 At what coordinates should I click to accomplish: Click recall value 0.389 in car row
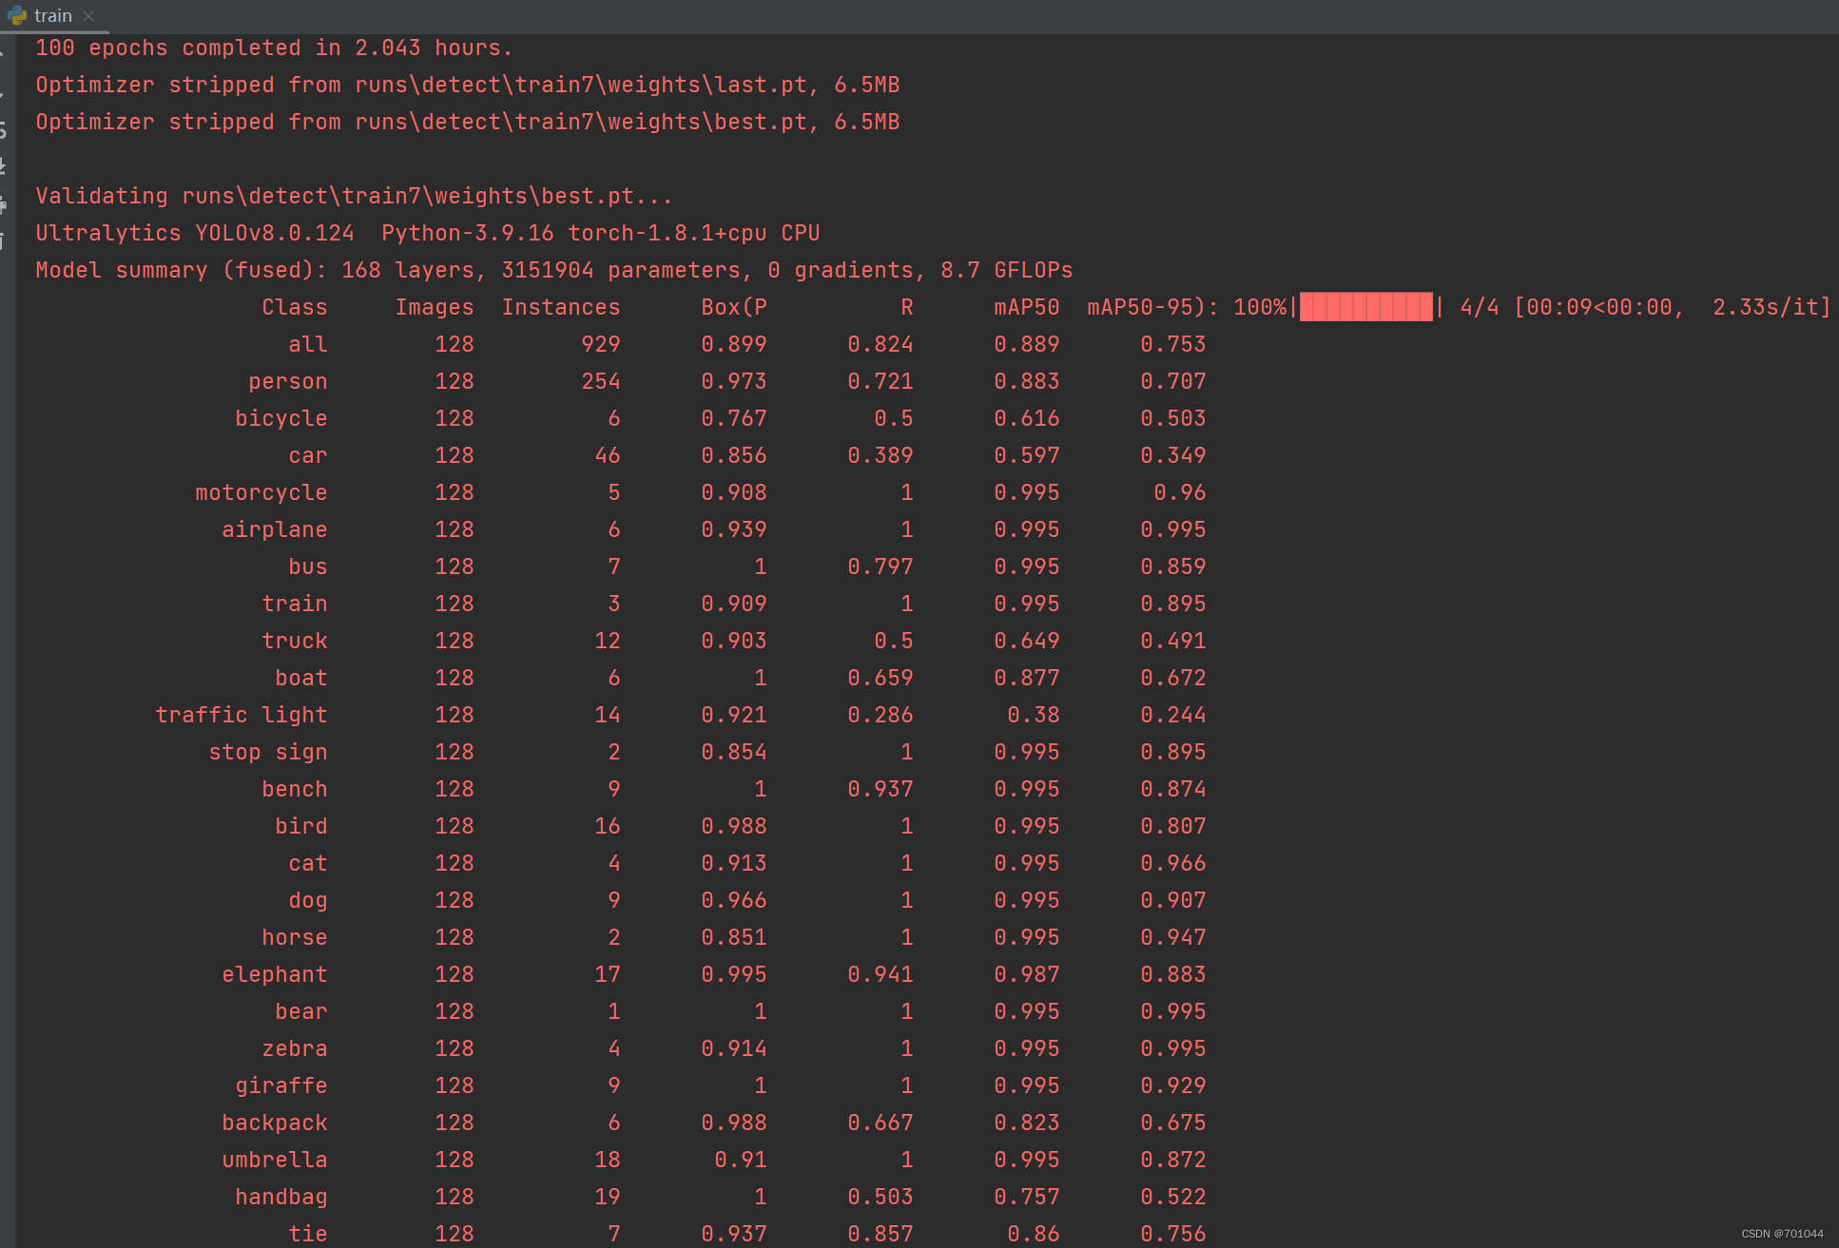click(881, 455)
